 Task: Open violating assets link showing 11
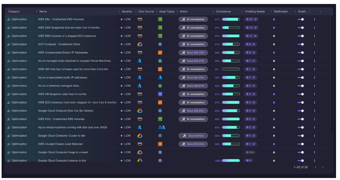(251, 36)
